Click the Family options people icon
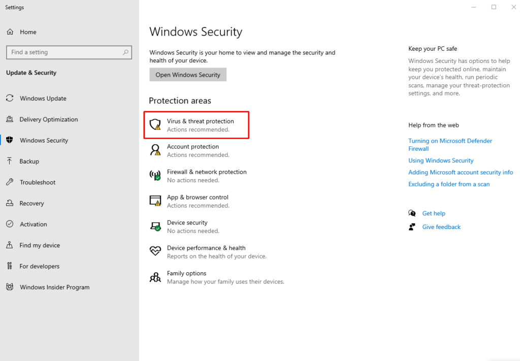This screenshot has width=520, height=361. click(155, 277)
